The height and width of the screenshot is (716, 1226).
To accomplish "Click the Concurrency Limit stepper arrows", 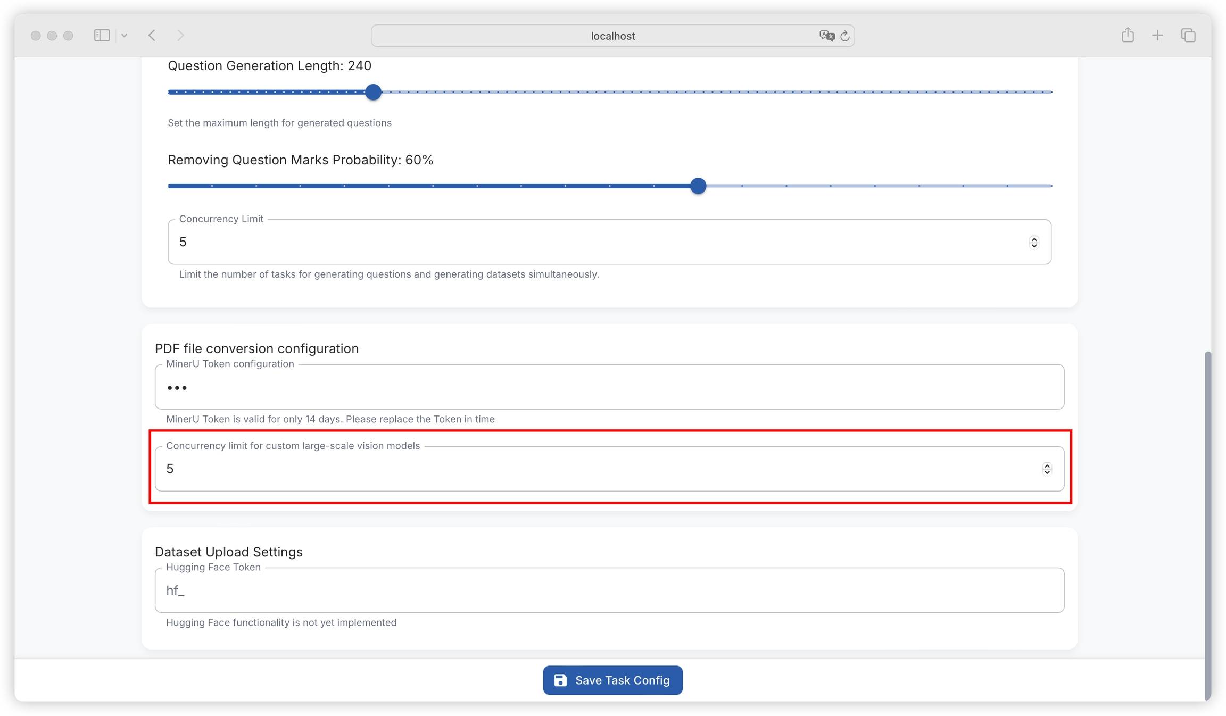I will 1034,242.
